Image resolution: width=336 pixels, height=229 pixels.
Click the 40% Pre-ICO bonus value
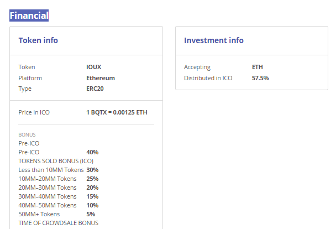coord(92,152)
